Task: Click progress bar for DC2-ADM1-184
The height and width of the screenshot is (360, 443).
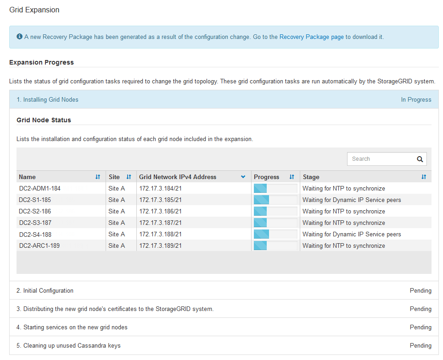Action: 275,189
